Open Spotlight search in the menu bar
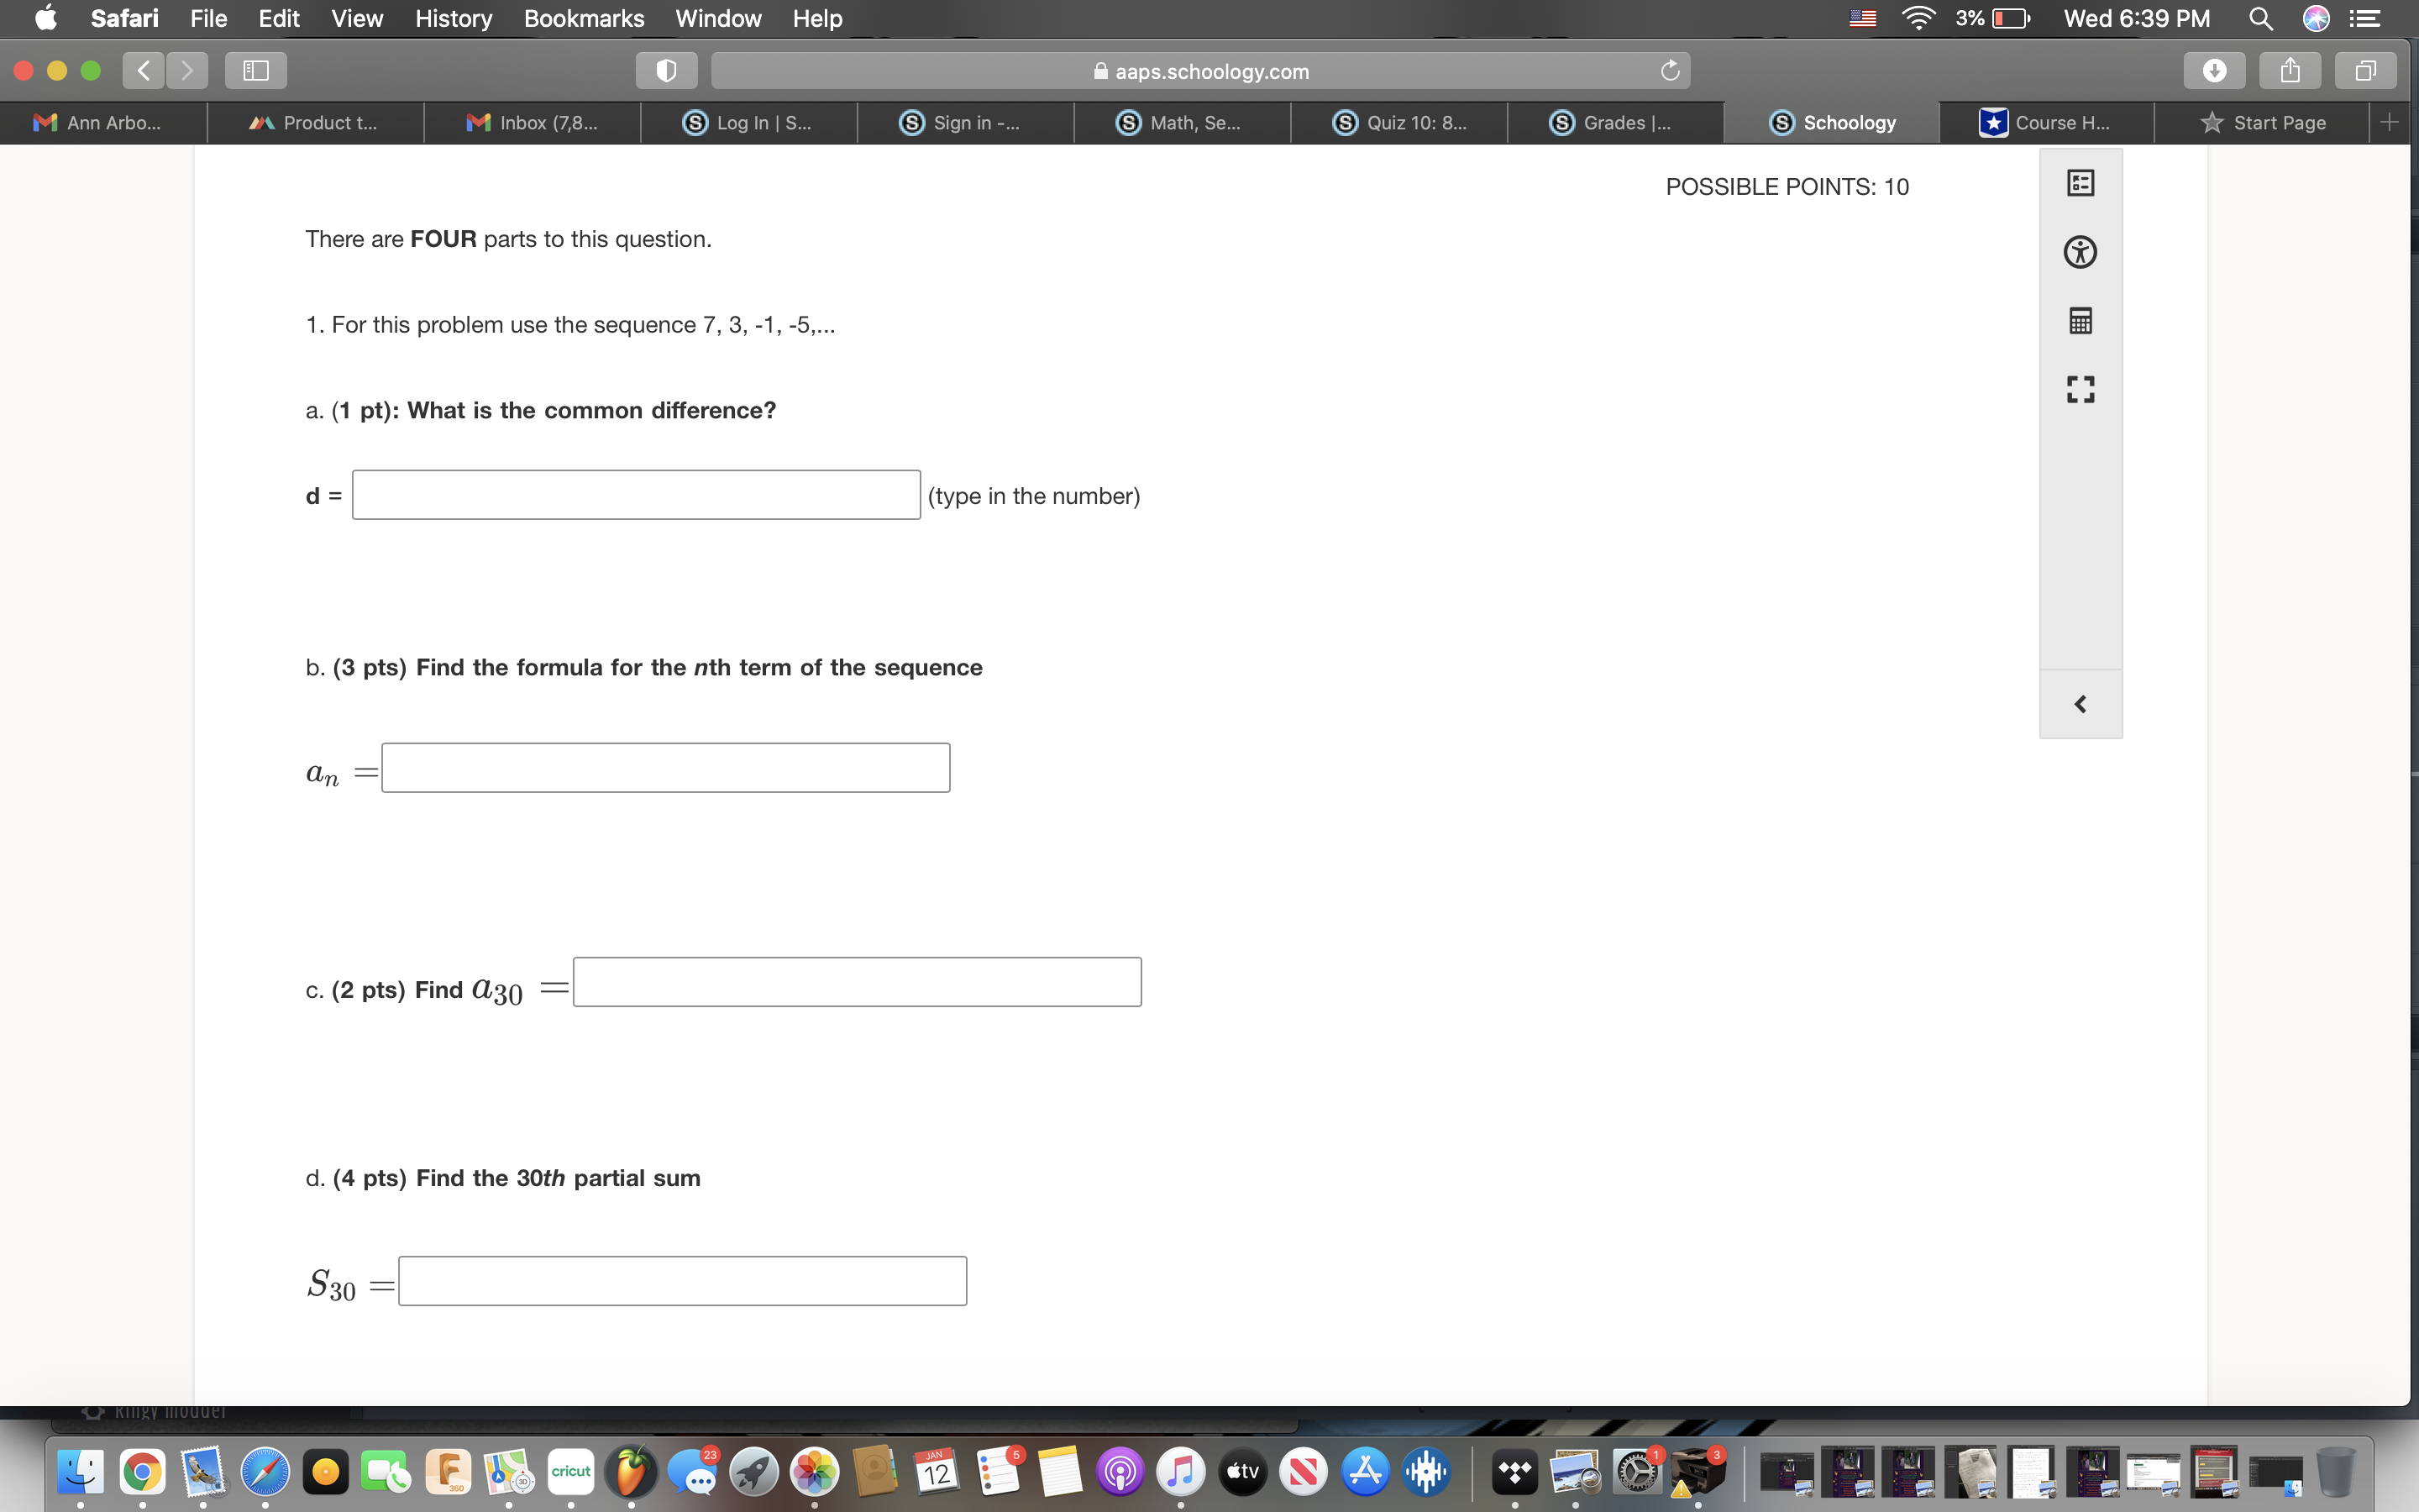Screen dimensions: 2419x1512 pos(2261,18)
